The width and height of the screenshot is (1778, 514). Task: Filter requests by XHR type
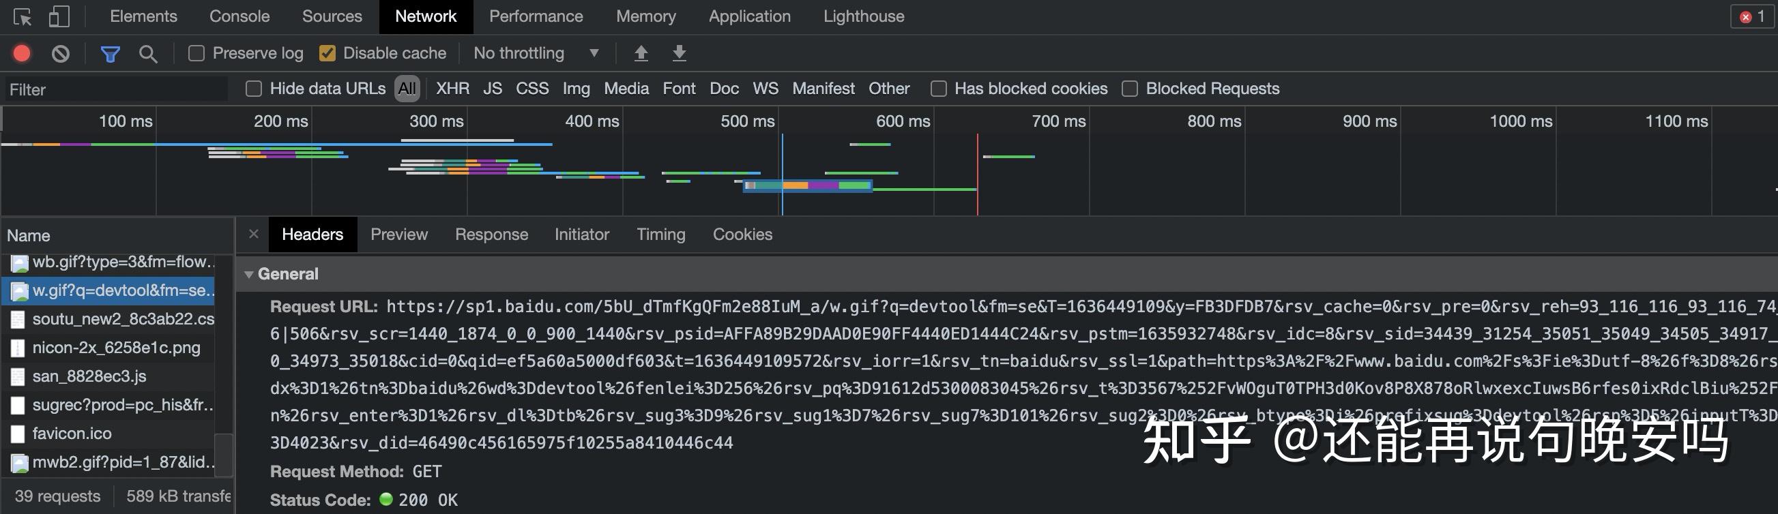point(452,89)
